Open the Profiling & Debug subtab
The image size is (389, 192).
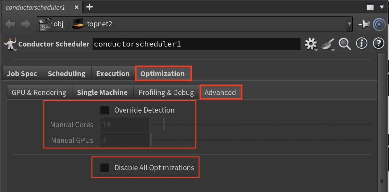click(x=166, y=92)
